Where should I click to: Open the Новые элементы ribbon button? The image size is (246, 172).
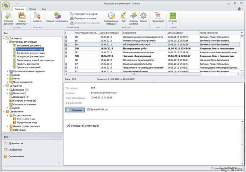(x=22, y=19)
